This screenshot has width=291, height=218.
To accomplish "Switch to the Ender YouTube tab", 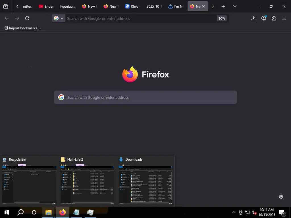I will (x=46, y=6).
